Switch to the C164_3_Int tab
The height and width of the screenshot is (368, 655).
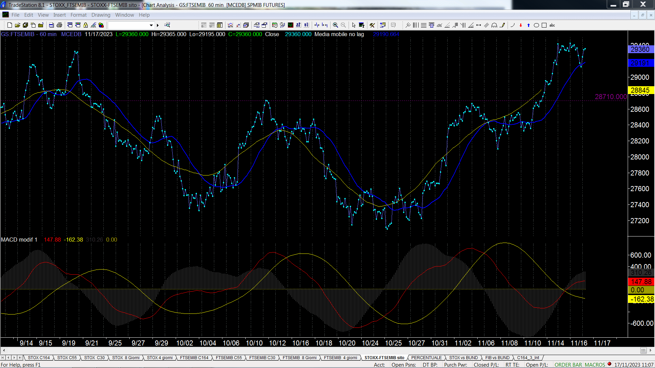[x=528, y=357]
